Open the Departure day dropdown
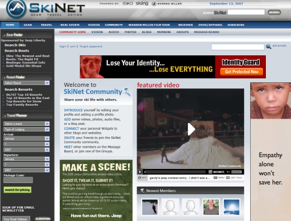This screenshot has height=221, width=291. click(26, 164)
